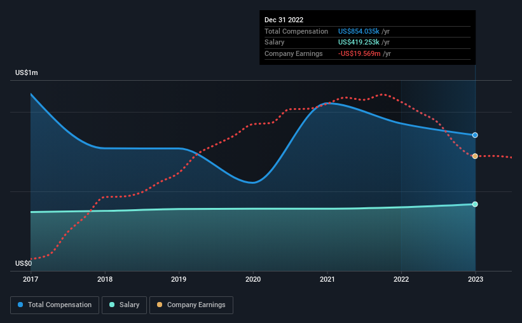Click the orange Company Earnings data point at 2023

coord(475,156)
